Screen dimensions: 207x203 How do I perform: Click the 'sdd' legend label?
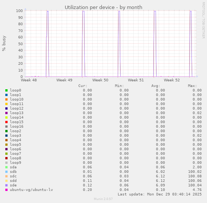click(13, 181)
